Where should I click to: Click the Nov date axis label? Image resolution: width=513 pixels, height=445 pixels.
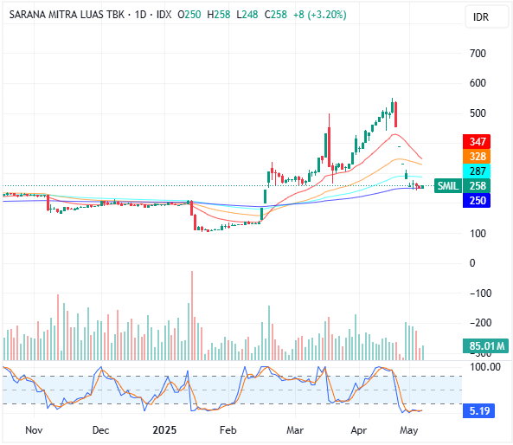point(34,430)
